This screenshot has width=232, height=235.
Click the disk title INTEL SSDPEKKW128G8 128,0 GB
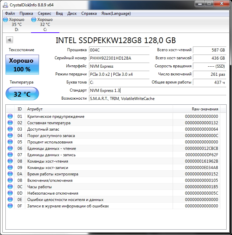click(x=116, y=40)
